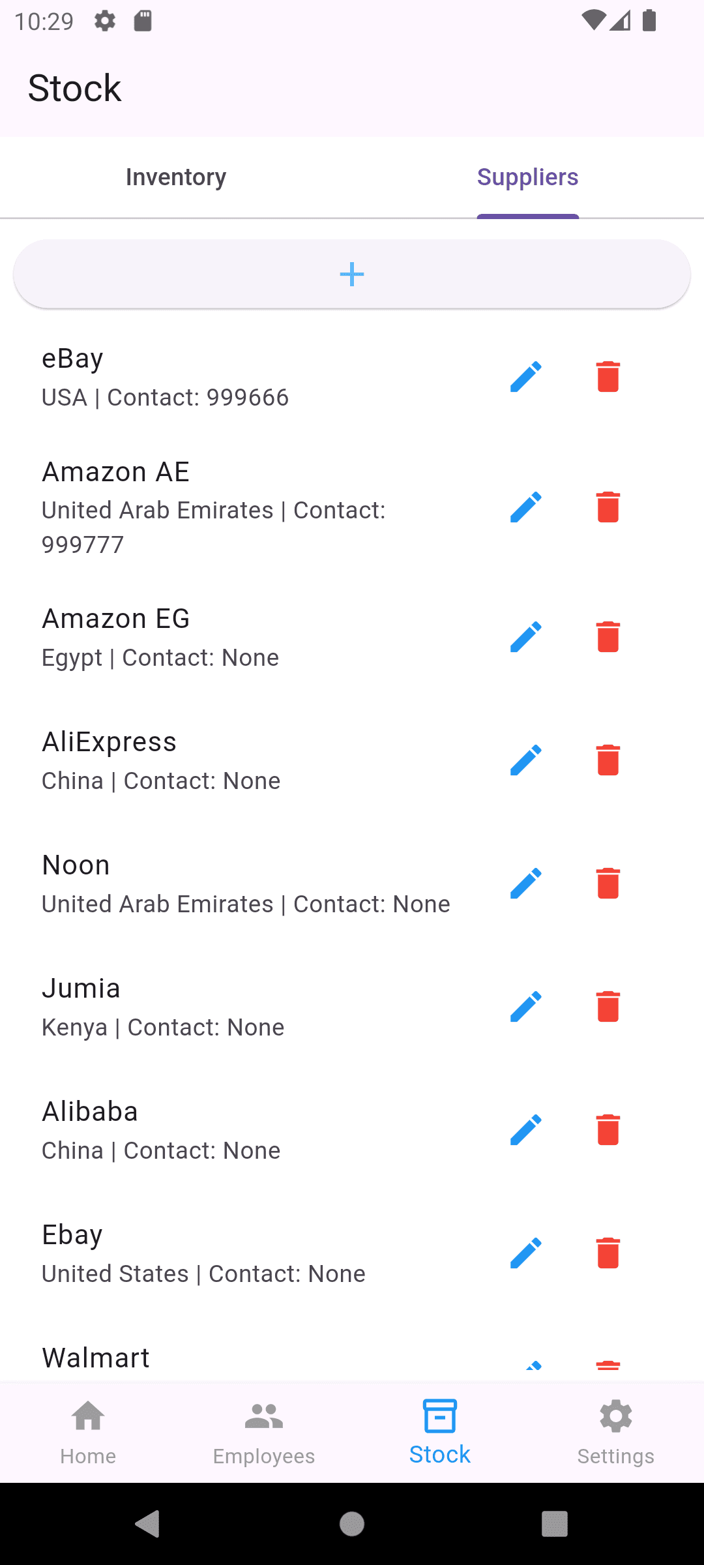The image size is (704, 1565).
Task: Edit the eBay supplier from USA
Action: (x=525, y=377)
